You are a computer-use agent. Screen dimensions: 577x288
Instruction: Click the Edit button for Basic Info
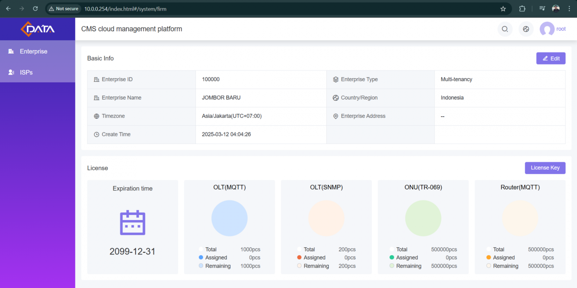(x=551, y=58)
